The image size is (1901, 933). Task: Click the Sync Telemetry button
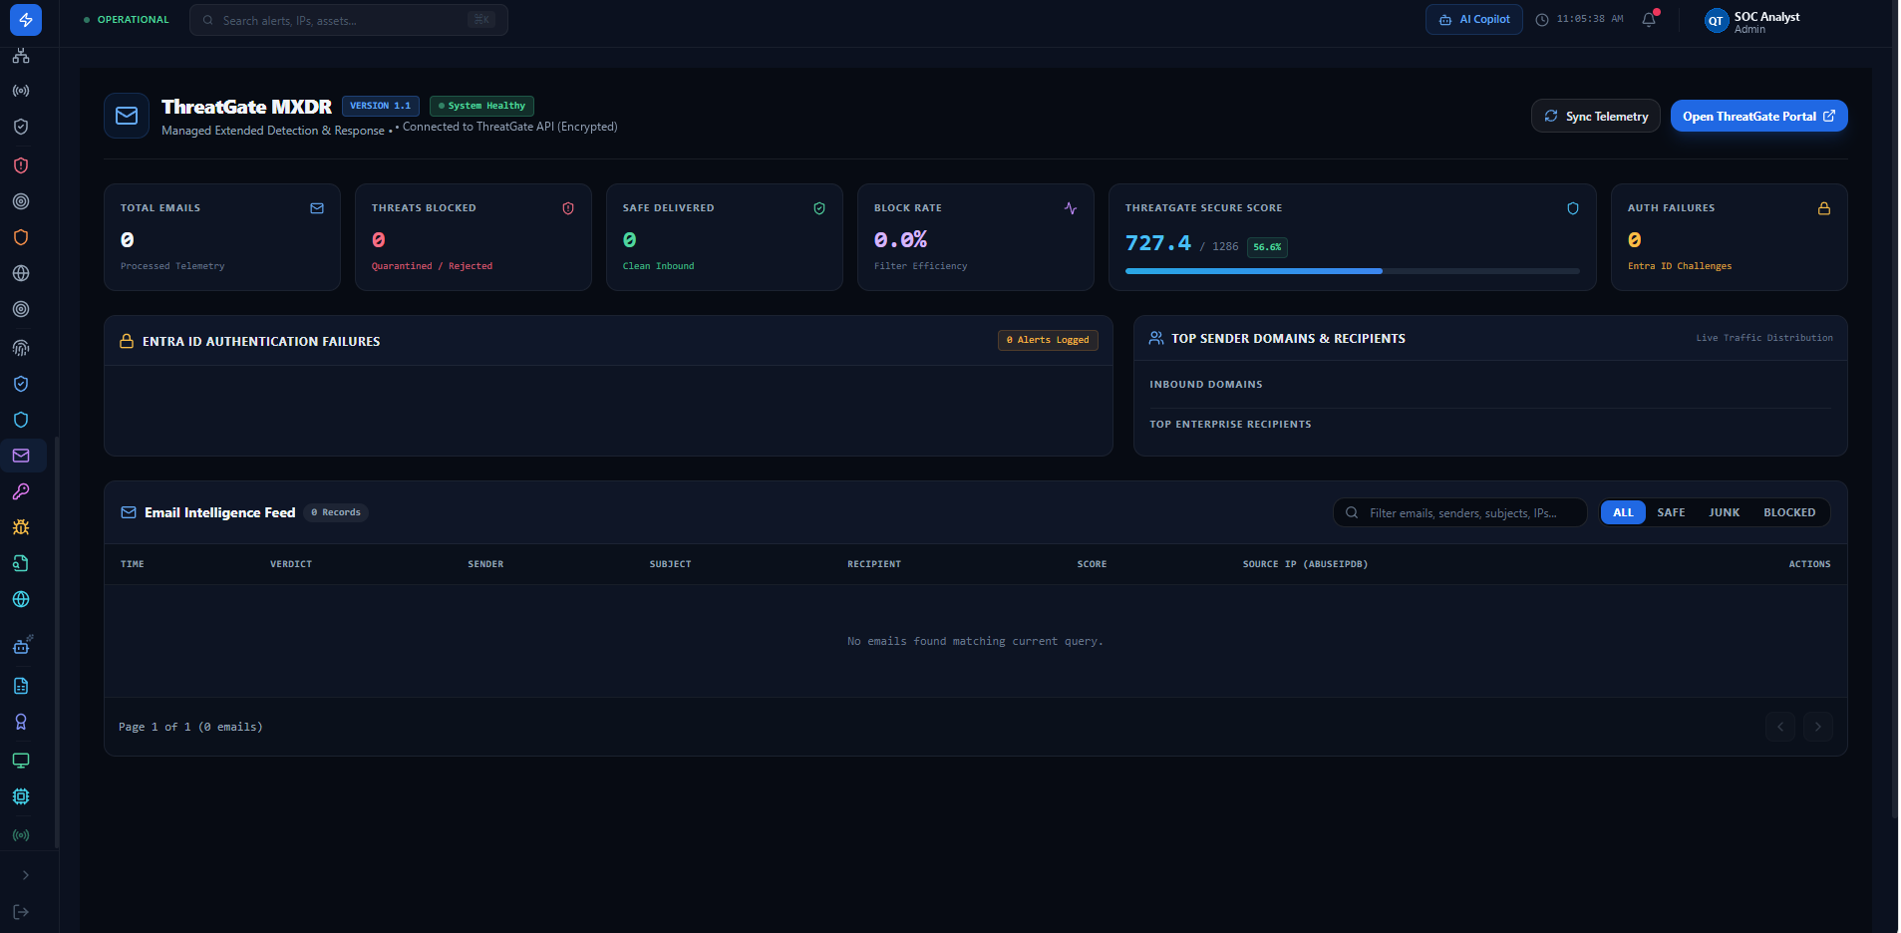pos(1596,116)
